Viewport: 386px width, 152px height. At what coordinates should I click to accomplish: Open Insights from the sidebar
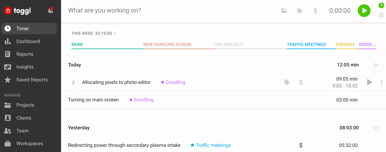pyautogui.click(x=25, y=67)
